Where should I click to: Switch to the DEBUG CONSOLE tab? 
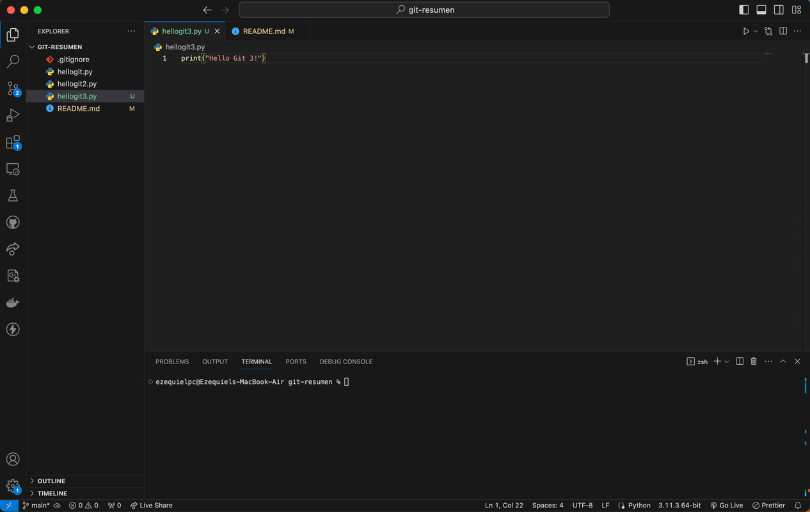click(346, 362)
